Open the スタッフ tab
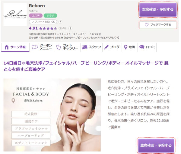Image resolution: width=181 pixels, height=154 pixels. coord(91,47)
